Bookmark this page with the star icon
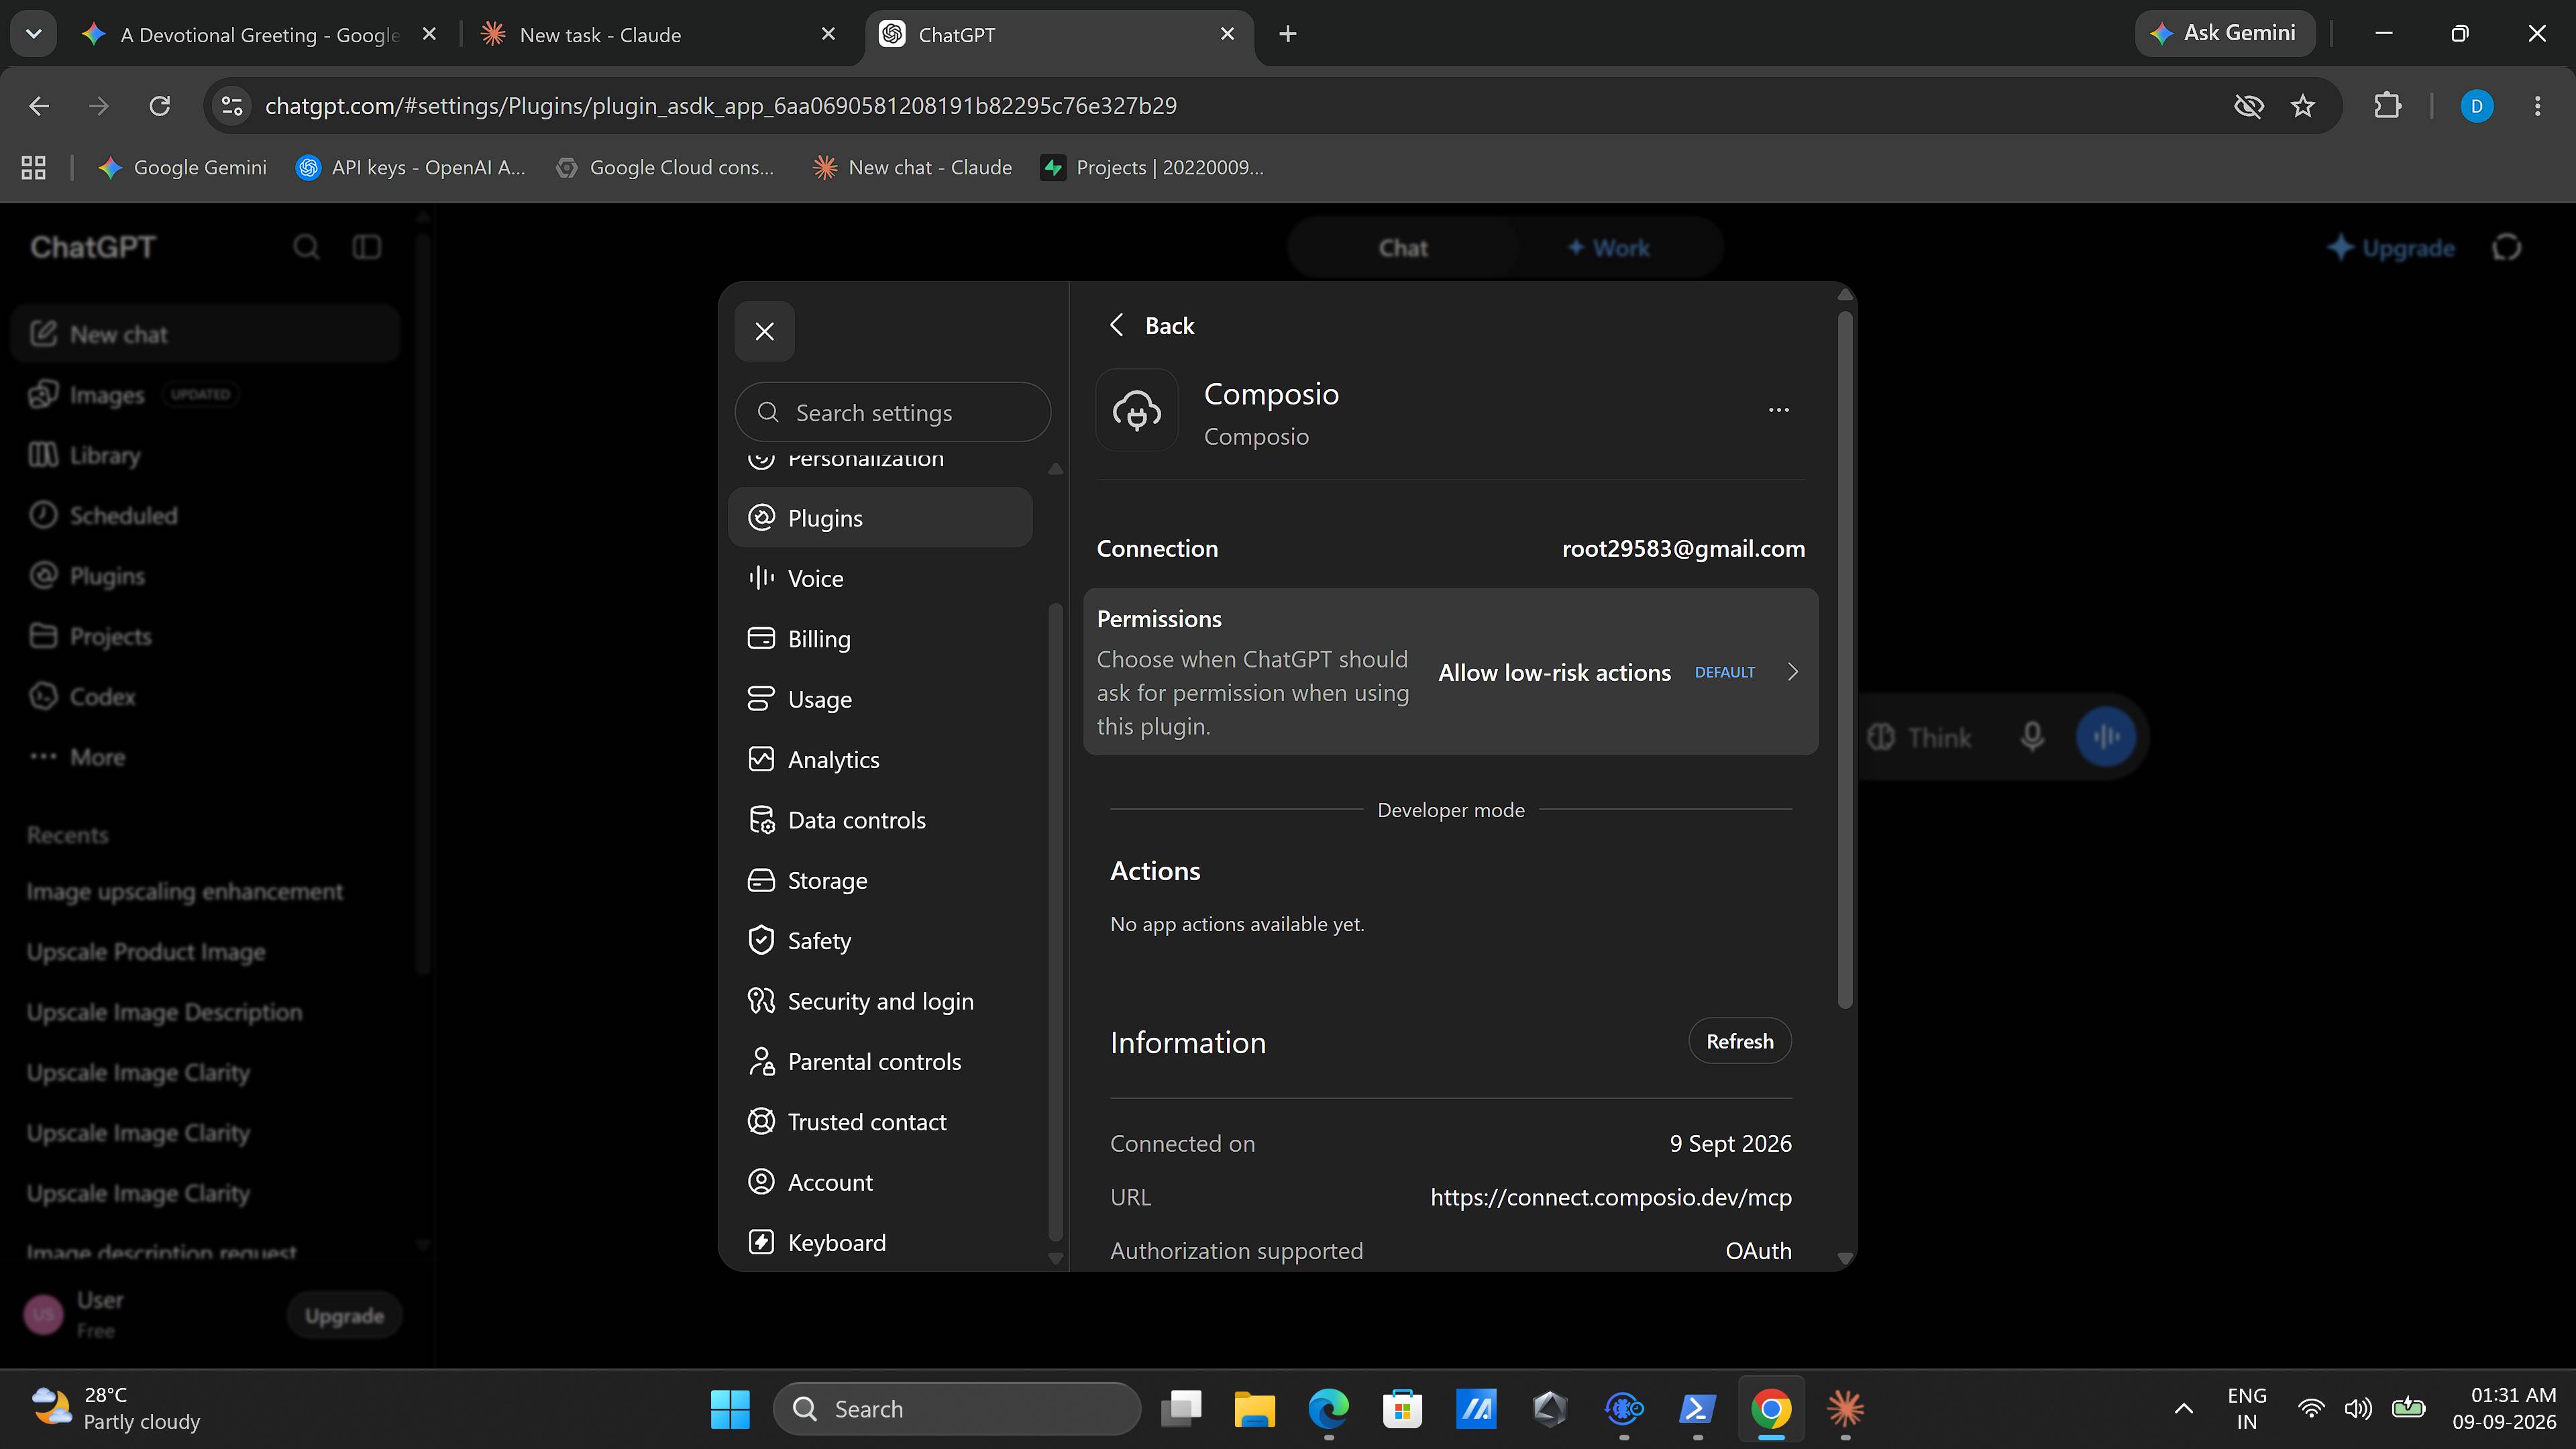 pos(2303,106)
